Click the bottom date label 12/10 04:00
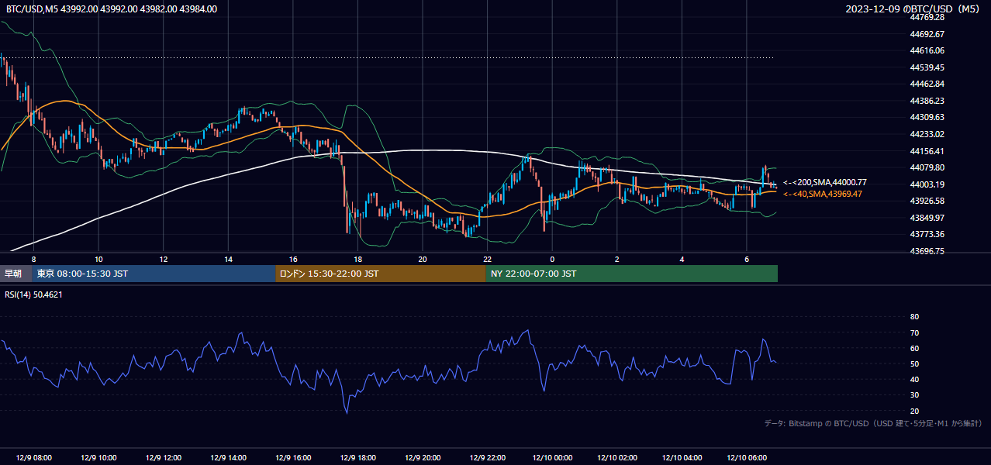This screenshot has width=991, height=465. 682,457
